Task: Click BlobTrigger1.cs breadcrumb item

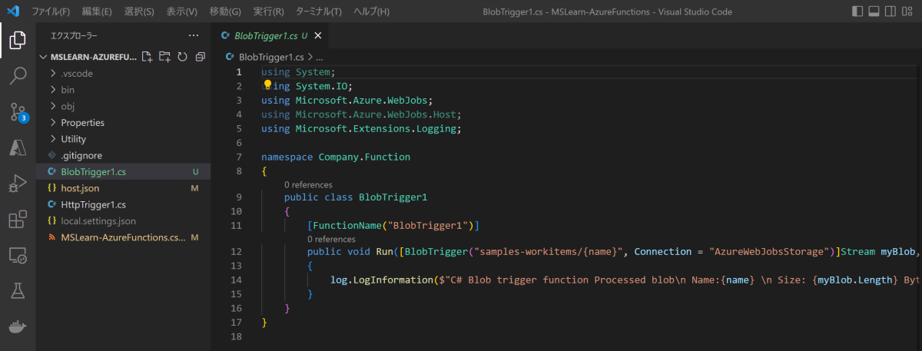Action: 272,57
